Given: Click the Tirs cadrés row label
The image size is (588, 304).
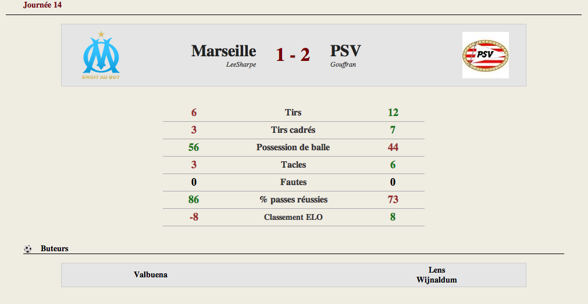Looking at the screenshot, I should pyautogui.click(x=293, y=130).
